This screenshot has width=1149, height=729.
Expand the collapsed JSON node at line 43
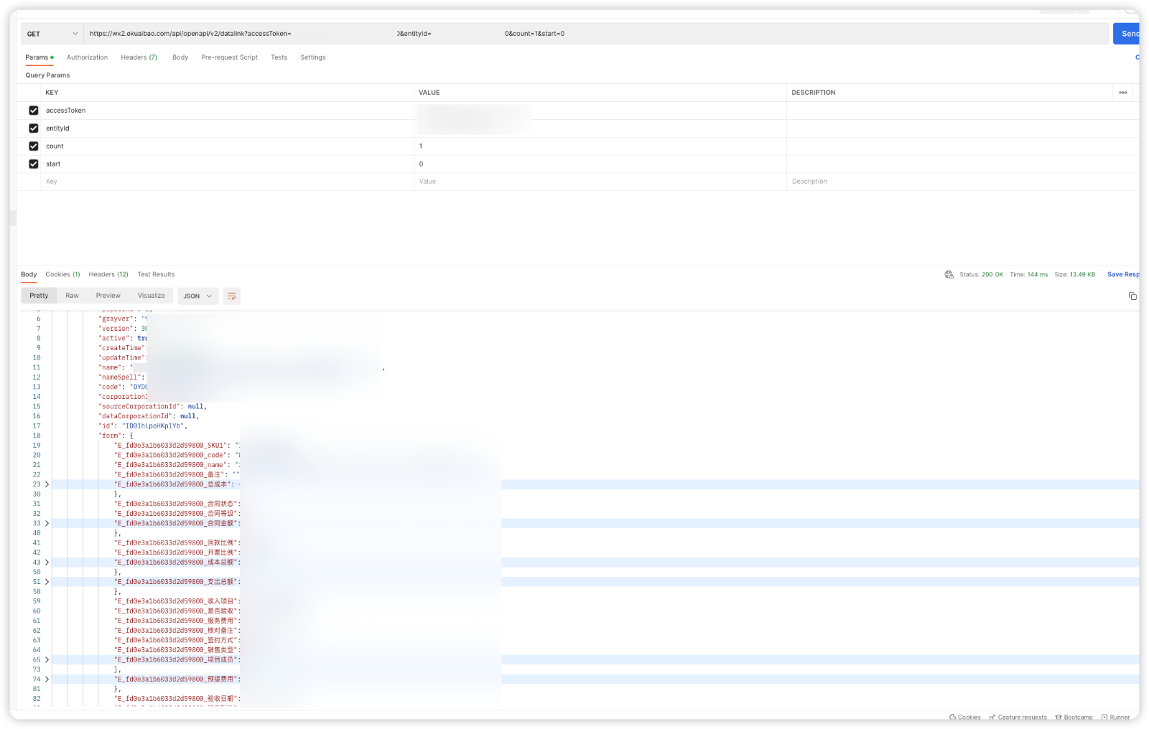pyautogui.click(x=47, y=563)
